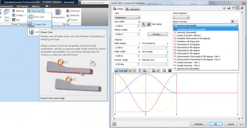Screen dimensions: 248x128
Task: Select the Key connection tool
Action: point(16,20)
